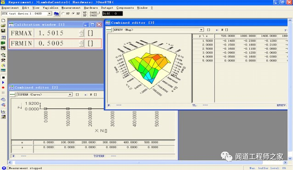Click dashed icon left of KFKTV selector
This screenshot has width=293, height=170.
pyautogui.click(x=109, y=30)
